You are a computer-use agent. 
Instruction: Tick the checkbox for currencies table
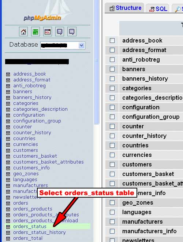pos(112,155)
